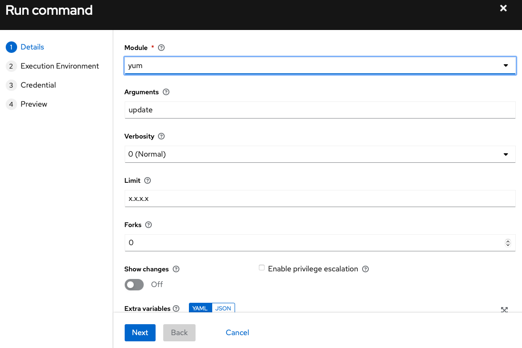522x348 pixels.
Task: Click the Forks number stepper arrows
Action: 508,243
